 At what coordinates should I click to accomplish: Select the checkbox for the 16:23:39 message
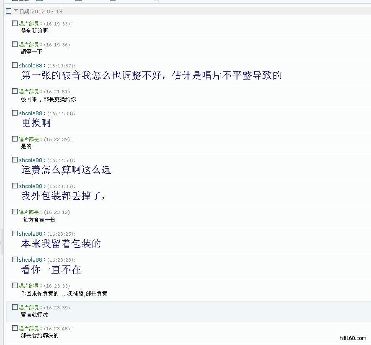(15, 307)
